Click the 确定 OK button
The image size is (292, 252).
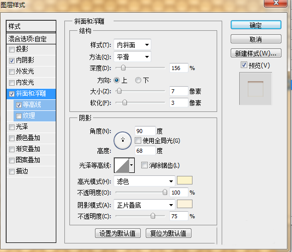click(x=256, y=25)
